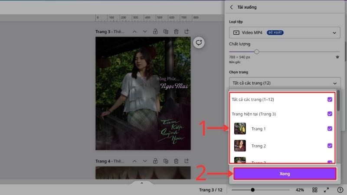The image size is (347, 195).
Task: Click the Chất lượng quality slider handle
Action: click(x=257, y=52)
